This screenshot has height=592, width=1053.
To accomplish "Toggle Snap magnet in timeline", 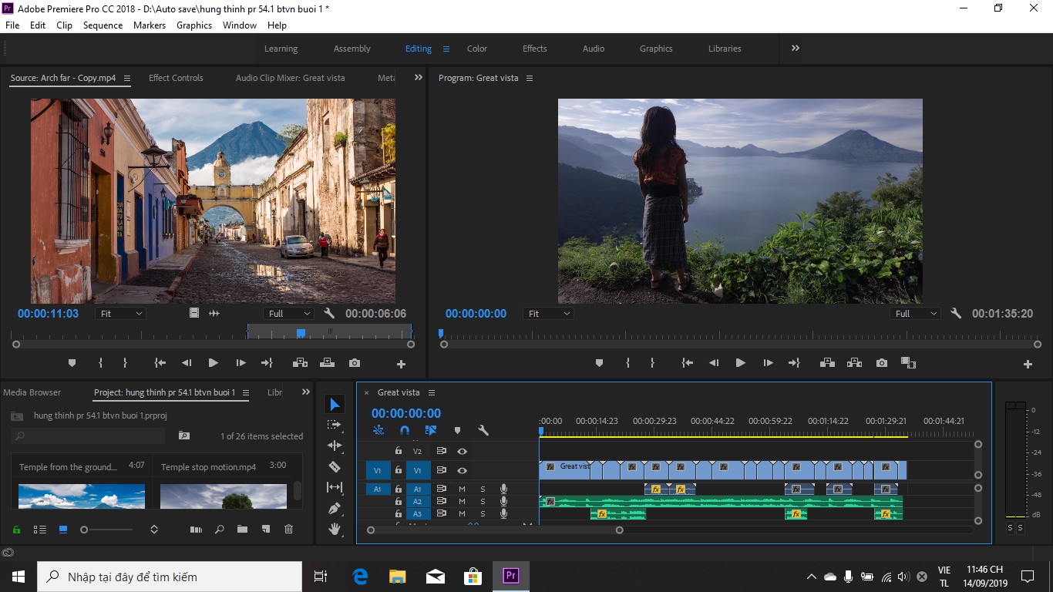I will [405, 430].
